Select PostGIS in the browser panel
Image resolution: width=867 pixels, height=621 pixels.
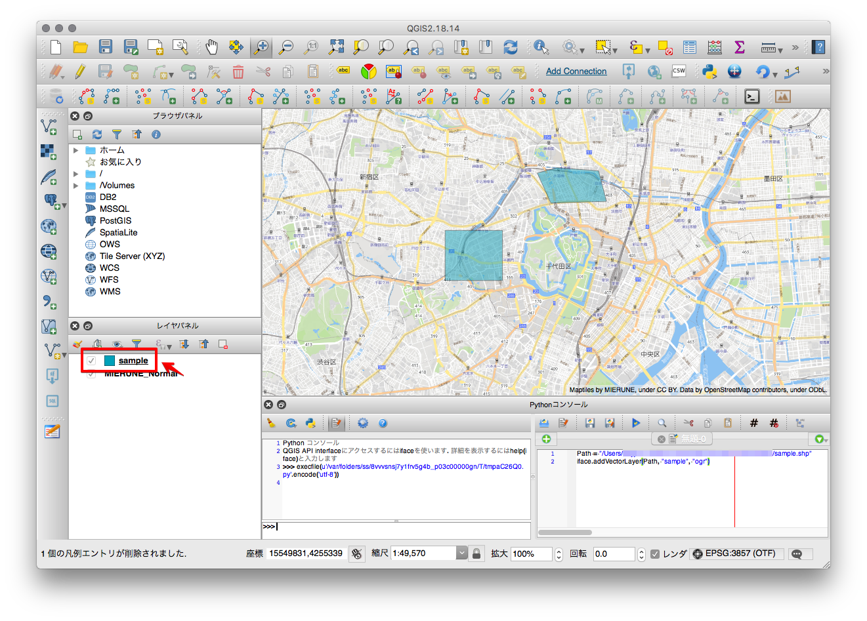pyautogui.click(x=116, y=221)
